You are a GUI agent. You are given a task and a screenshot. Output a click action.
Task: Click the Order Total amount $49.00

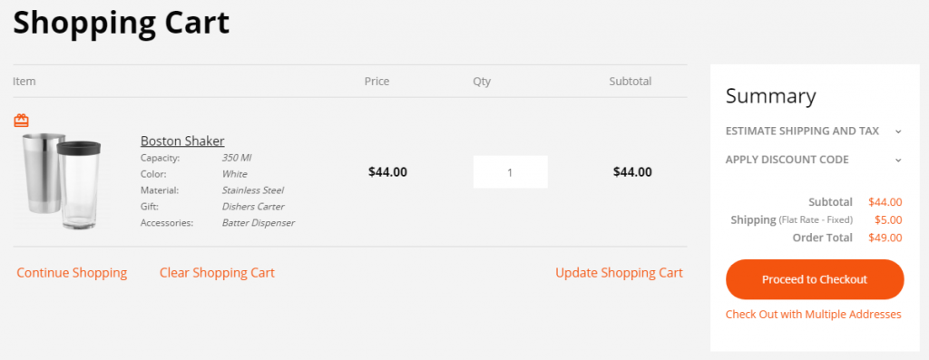click(885, 238)
